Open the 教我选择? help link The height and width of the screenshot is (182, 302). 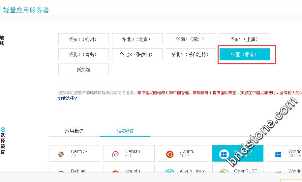click(68, 98)
